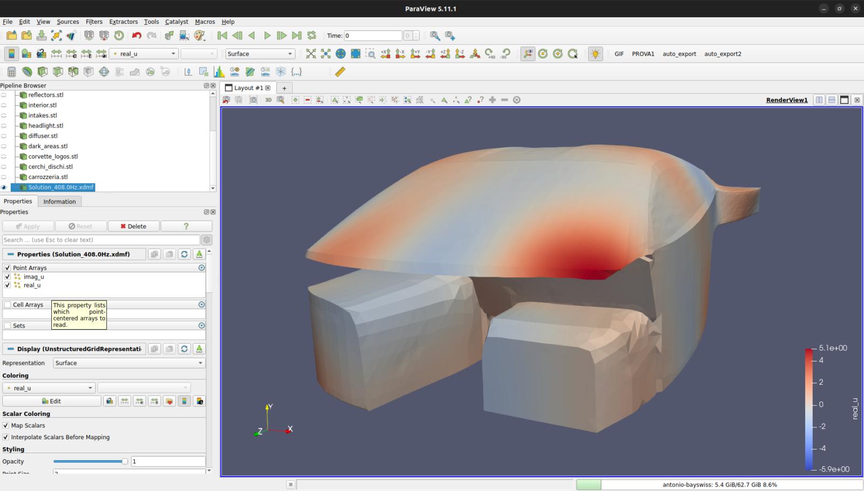Open the coloring array dropdown showing real_u
This screenshot has width=864, height=491.
49,387
